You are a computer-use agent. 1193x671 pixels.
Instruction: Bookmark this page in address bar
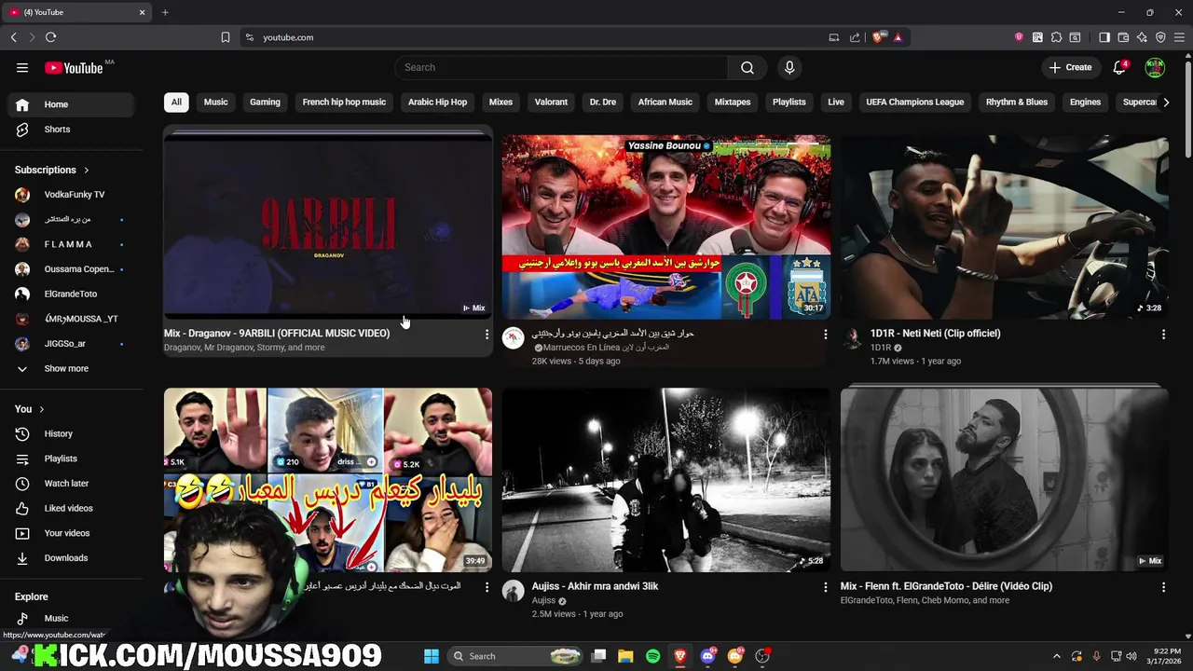(226, 37)
